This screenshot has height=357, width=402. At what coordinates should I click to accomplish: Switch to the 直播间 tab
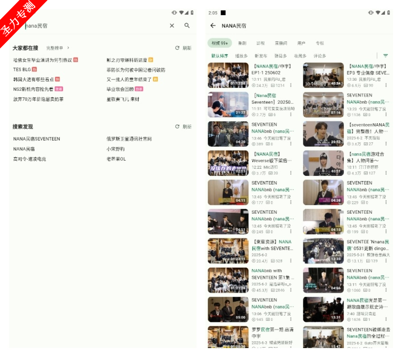[281, 43]
